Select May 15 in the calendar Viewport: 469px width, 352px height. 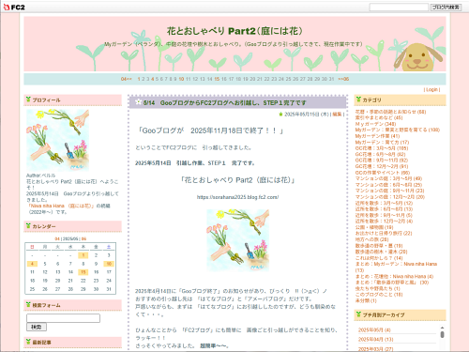[83, 272]
